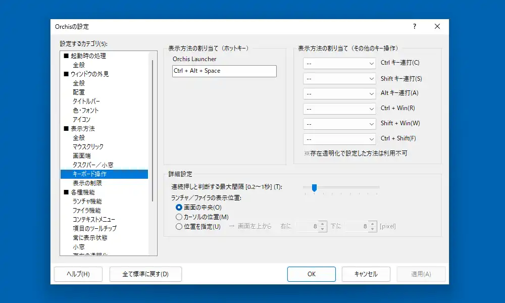Open the Ctrl + Win(R) dropdown
The image size is (505, 303).
coord(339,109)
